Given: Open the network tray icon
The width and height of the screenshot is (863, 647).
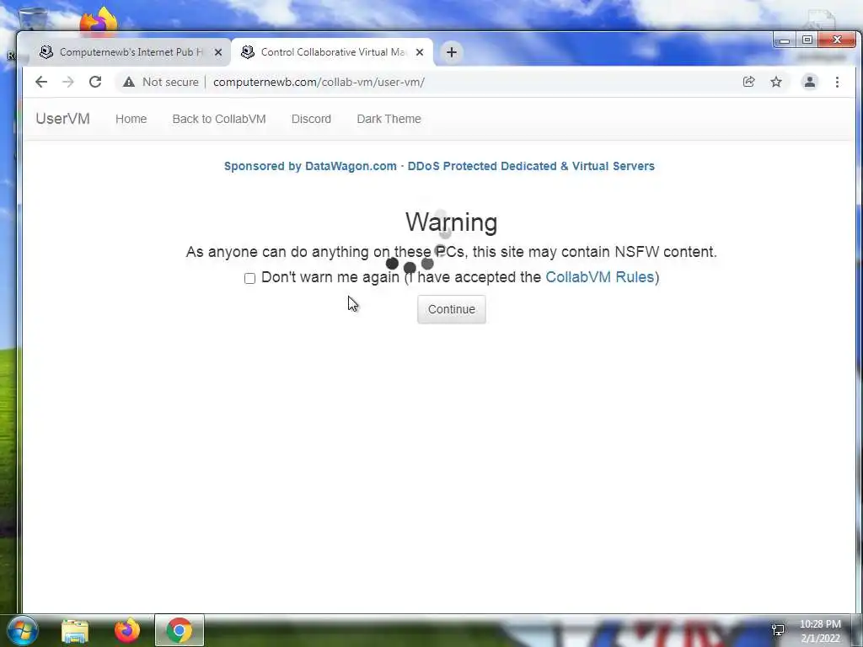Looking at the screenshot, I should pos(778,630).
